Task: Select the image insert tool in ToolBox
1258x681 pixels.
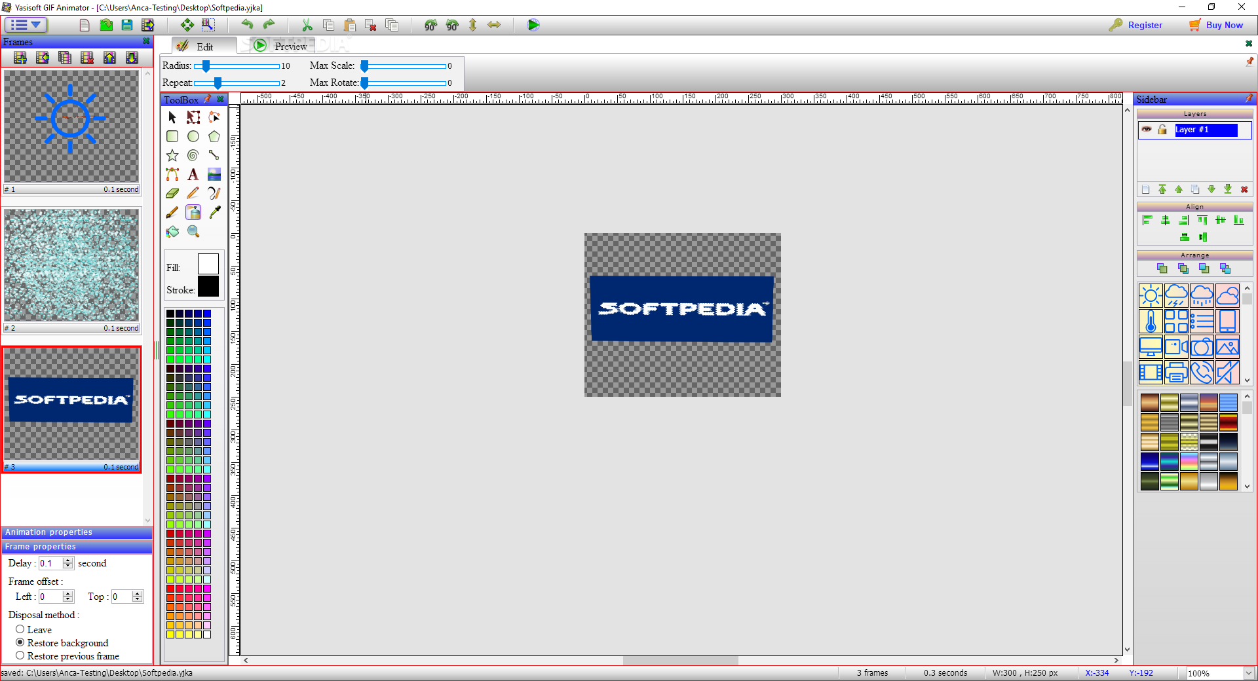Action: pos(214,174)
